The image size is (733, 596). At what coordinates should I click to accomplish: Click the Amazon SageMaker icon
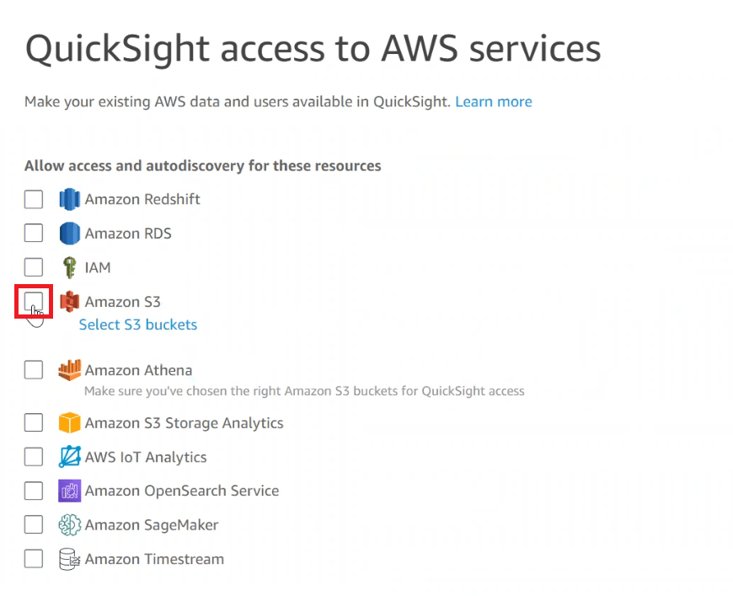click(69, 524)
